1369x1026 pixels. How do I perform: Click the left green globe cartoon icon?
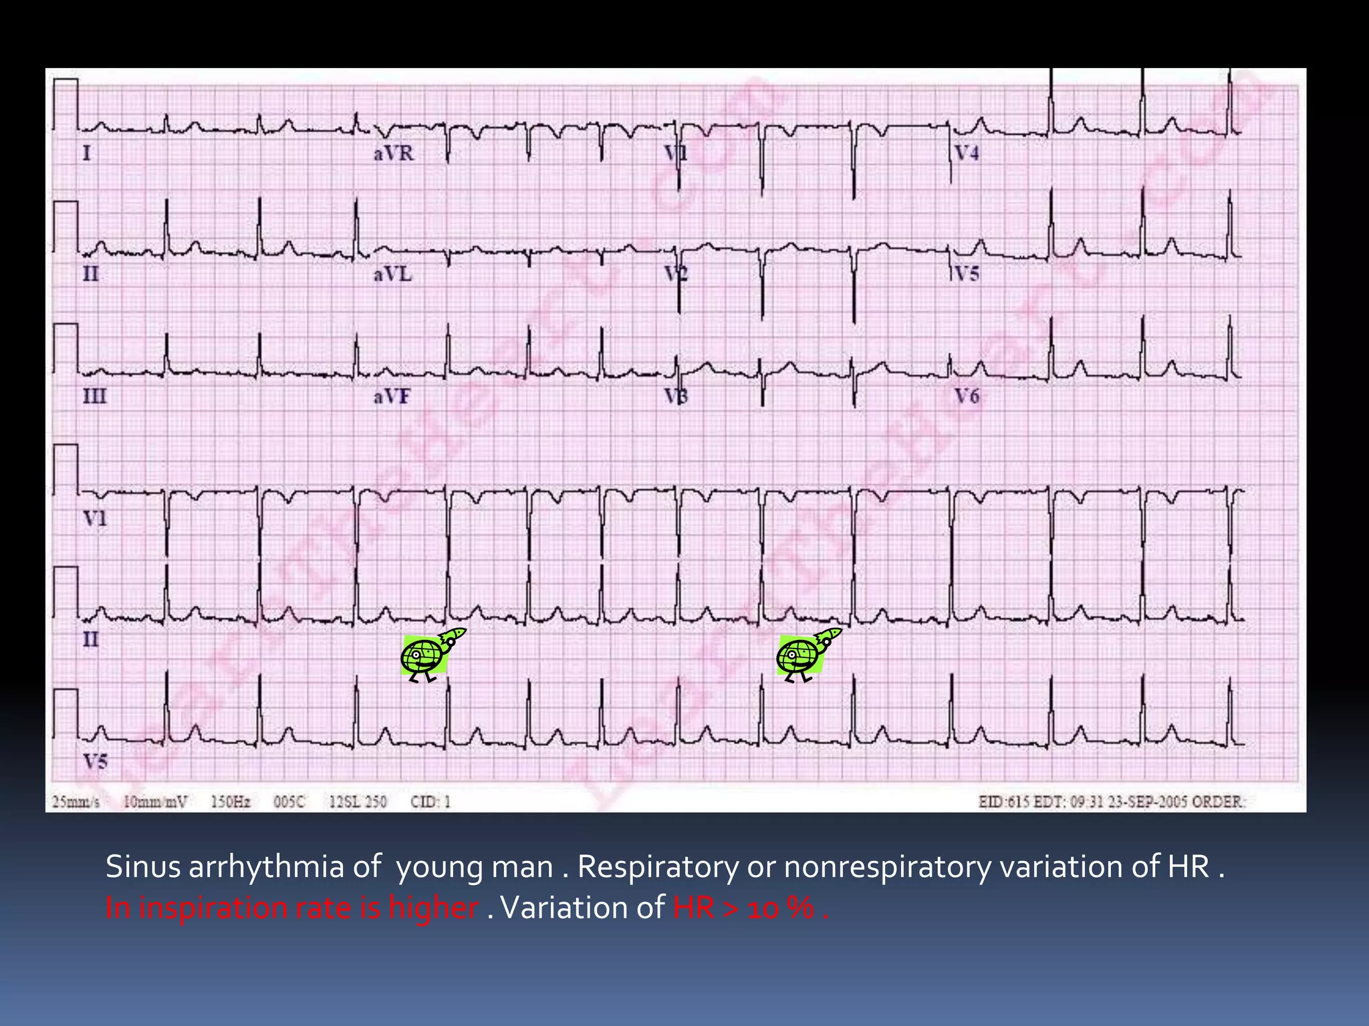pyautogui.click(x=432, y=655)
